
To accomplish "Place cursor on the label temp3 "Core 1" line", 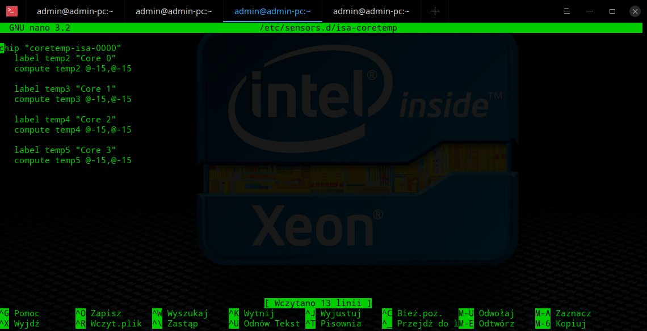I will [65, 89].
